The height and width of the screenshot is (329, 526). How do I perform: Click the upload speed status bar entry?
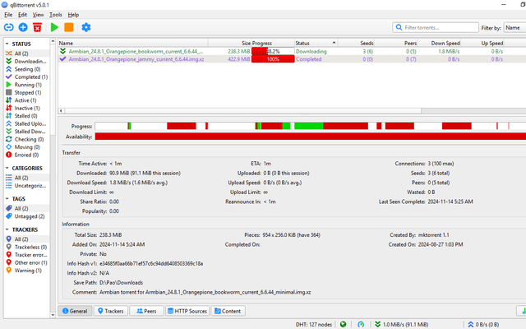pos(483,324)
